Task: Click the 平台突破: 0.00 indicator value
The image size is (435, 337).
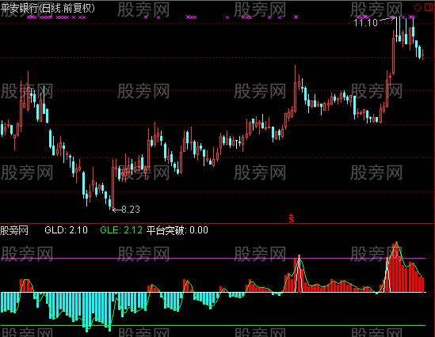Action: pos(177,230)
